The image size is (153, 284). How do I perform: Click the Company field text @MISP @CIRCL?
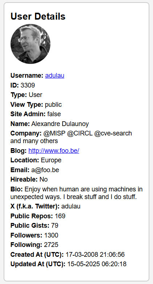tap(68, 134)
